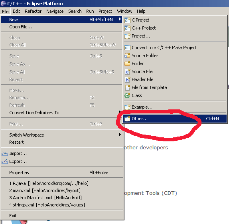Click the new Source File icon
Screen dimensions: 229x224
[127, 71]
